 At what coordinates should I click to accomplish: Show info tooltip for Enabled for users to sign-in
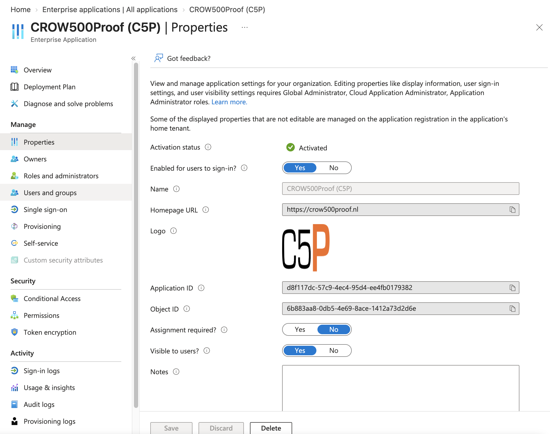[244, 168]
